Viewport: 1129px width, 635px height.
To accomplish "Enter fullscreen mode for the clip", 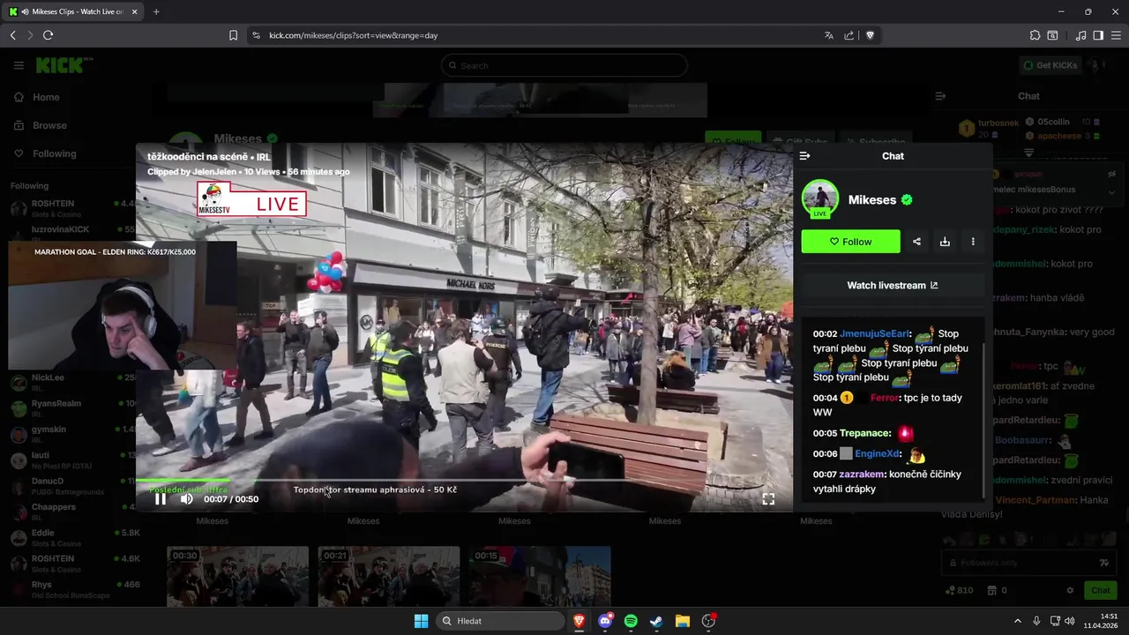I will pyautogui.click(x=768, y=499).
